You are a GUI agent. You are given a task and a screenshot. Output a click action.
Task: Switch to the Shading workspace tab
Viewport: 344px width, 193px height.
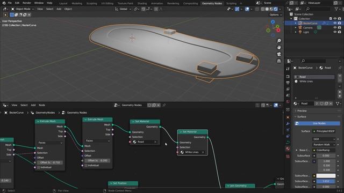point(142,3)
